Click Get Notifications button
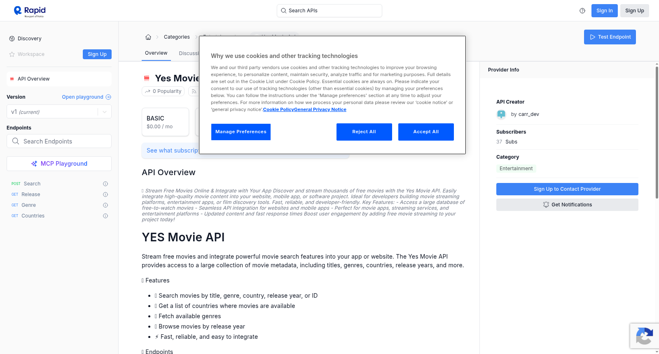 click(x=567, y=205)
